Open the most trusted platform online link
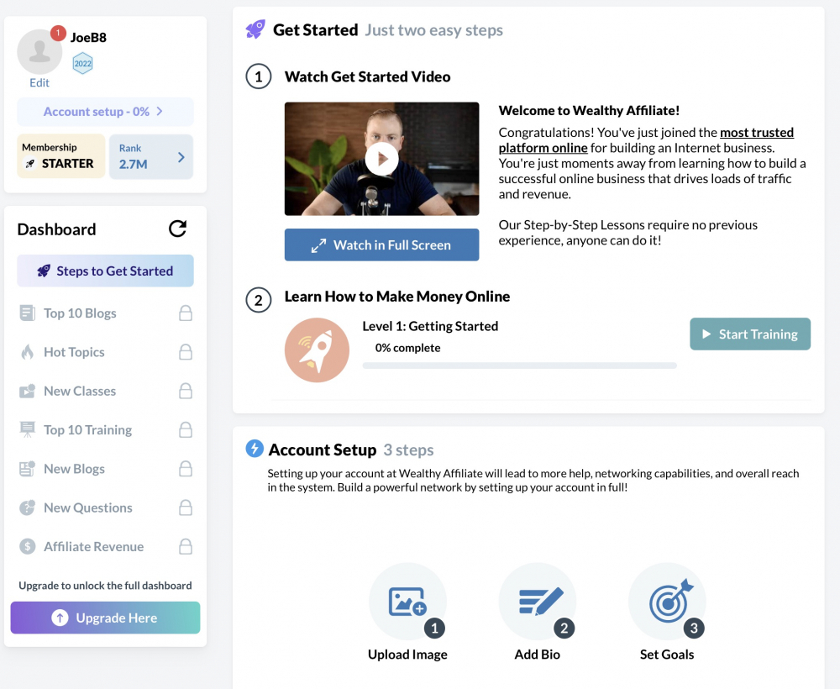 tap(646, 139)
